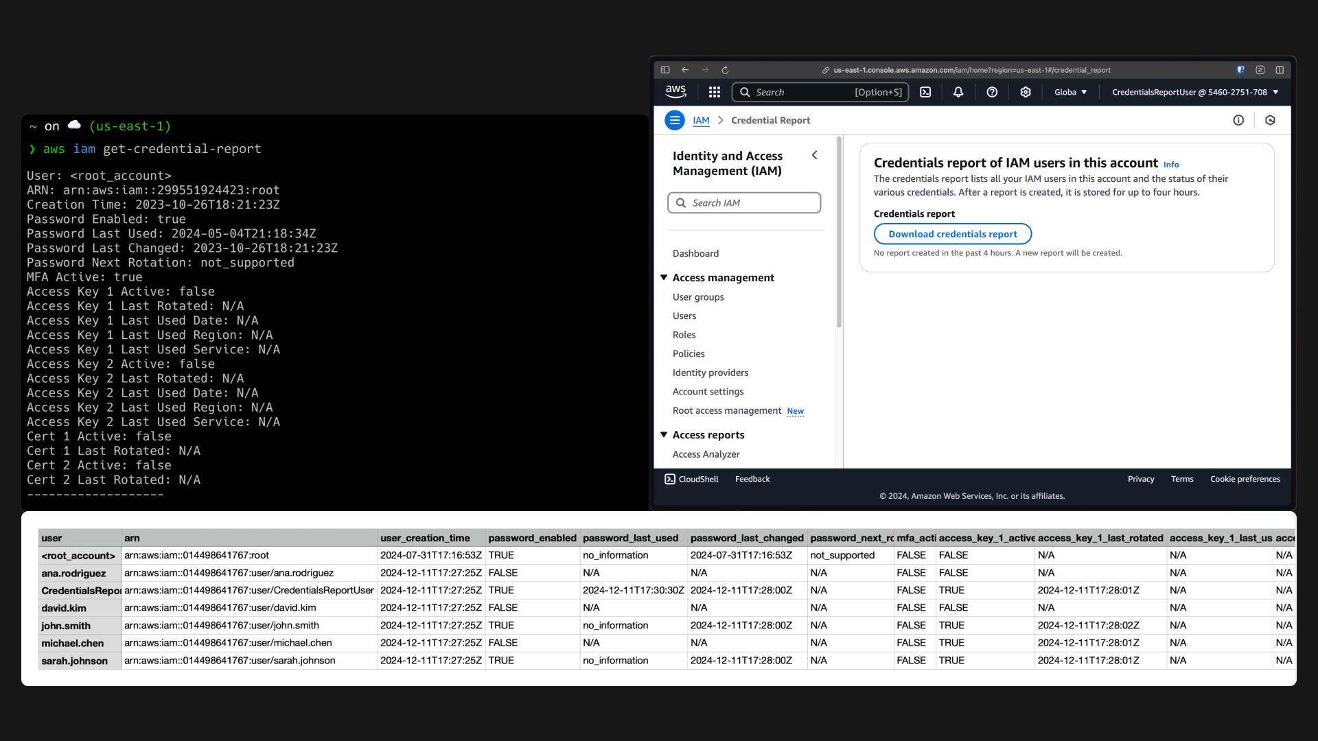Click the 'password_enabled' column header

[x=533, y=538]
